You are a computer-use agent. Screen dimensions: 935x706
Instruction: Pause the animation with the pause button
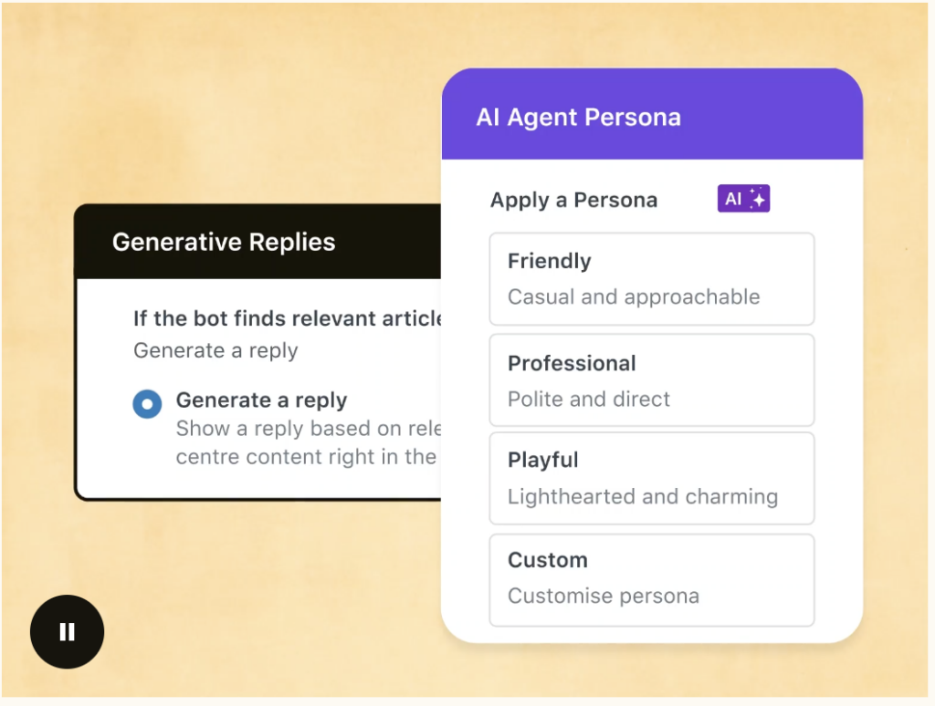coord(67,631)
